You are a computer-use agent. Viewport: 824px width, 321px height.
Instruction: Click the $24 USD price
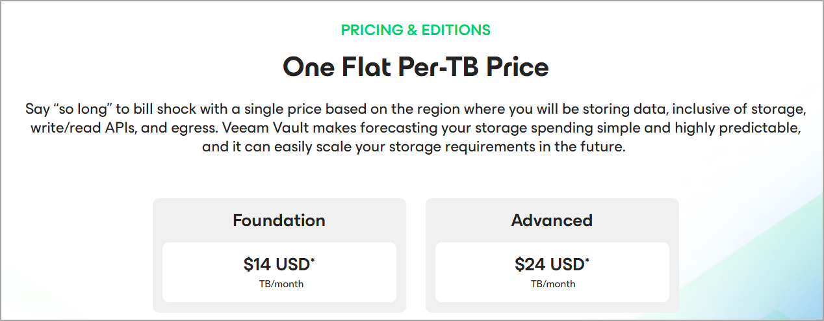549,264
